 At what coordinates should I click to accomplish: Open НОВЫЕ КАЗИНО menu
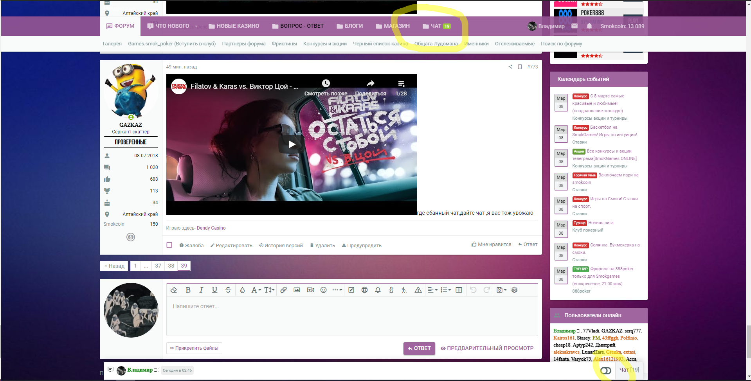pos(234,26)
